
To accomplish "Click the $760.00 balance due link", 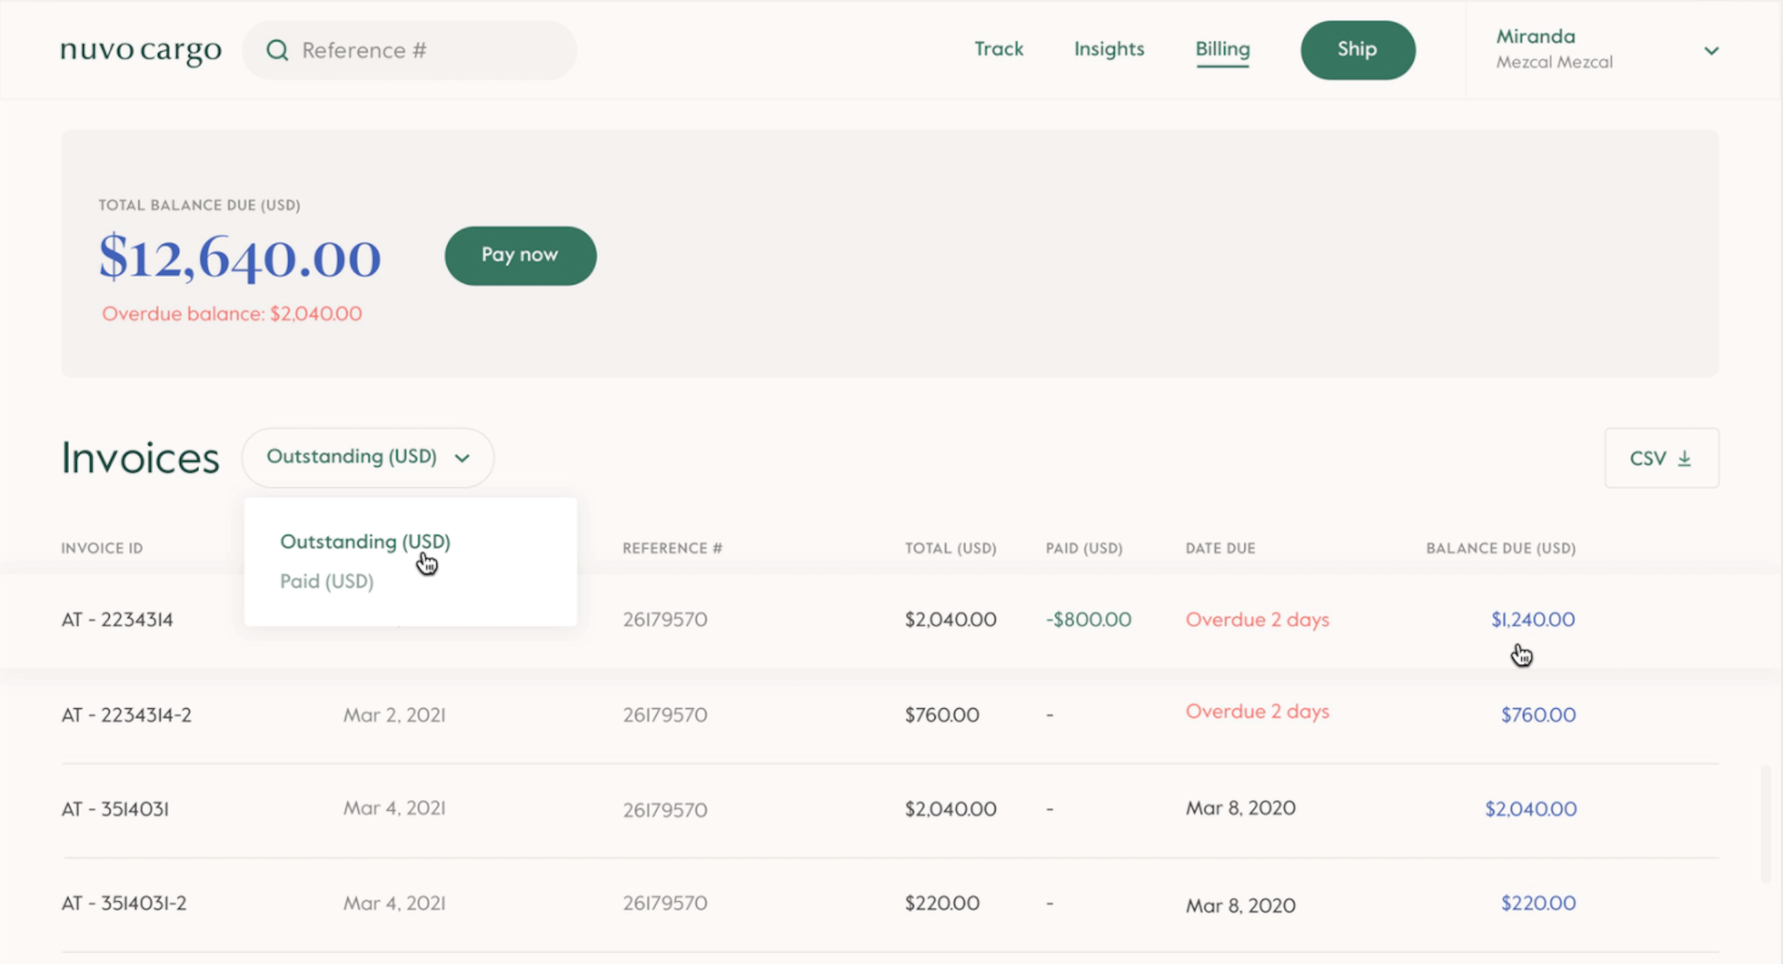I will (x=1537, y=714).
